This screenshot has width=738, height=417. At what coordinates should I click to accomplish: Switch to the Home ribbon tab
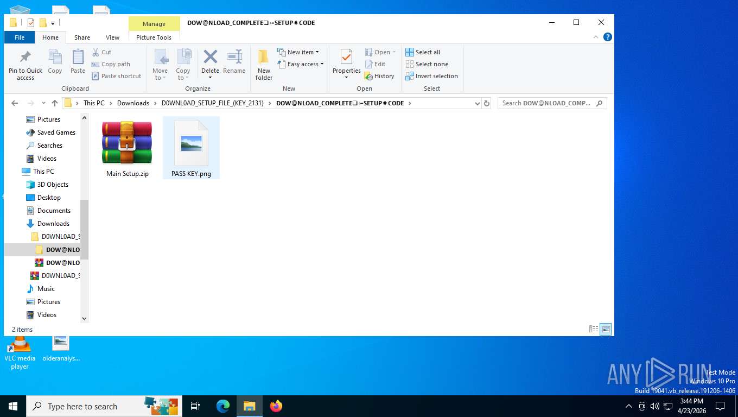coord(50,37)
